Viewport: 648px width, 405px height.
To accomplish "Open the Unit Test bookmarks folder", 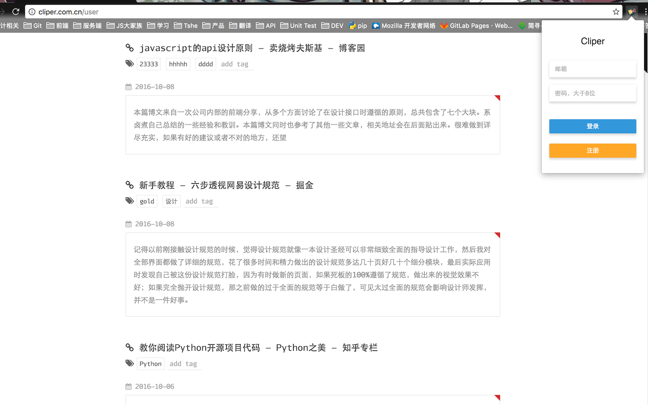I will [x=298, y=26].
